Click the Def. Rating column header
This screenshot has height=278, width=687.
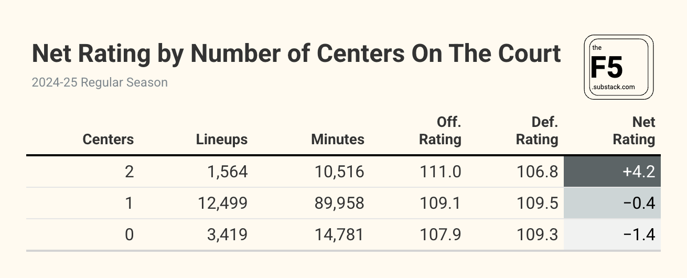click(x=537, y=131)
